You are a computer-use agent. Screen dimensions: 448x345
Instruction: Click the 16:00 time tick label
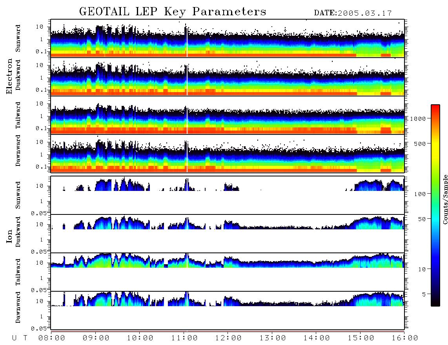coord(405,338)
